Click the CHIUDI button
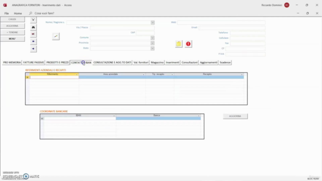The image size is (322, 181). [x=12, y=19]
